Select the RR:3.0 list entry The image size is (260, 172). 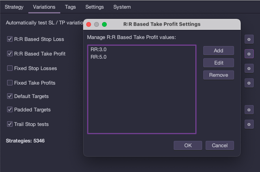142,49
